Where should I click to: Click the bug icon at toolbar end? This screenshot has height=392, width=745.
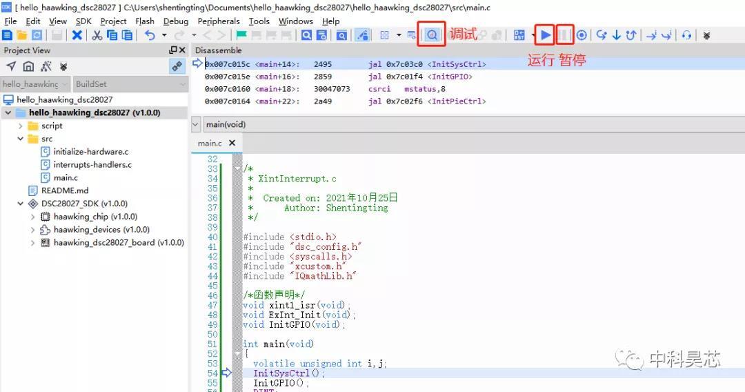coord(706,36)
